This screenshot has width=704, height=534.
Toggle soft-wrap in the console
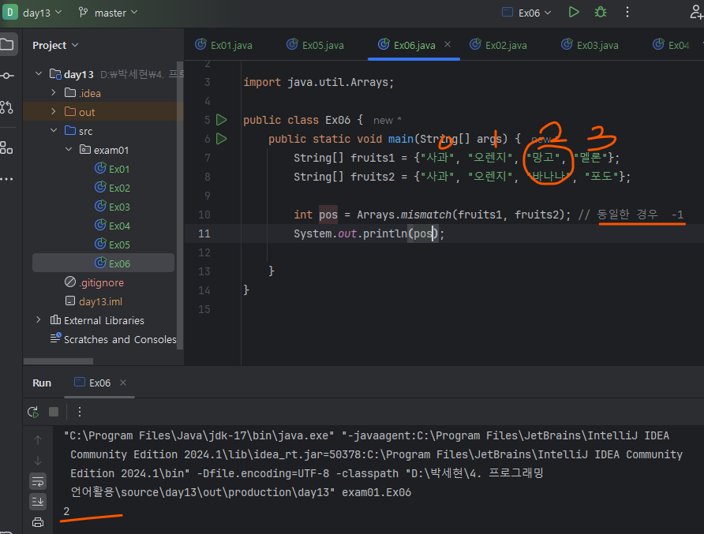(x=38, y=481)
